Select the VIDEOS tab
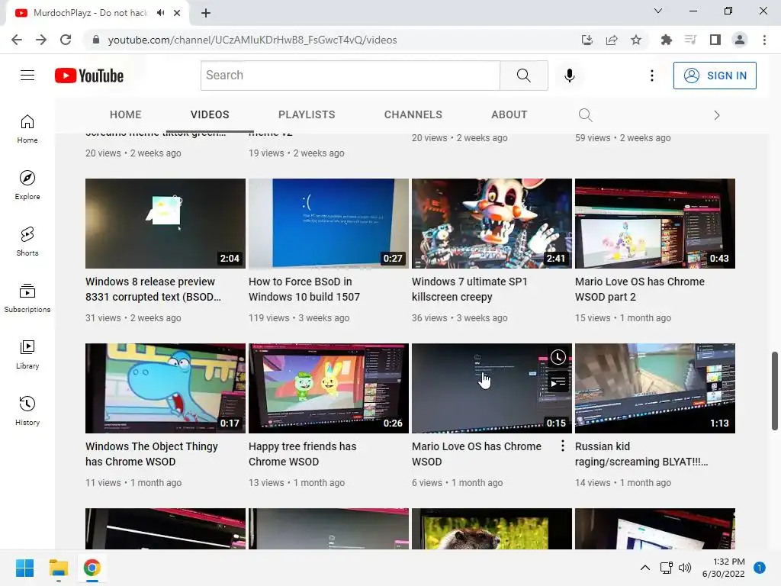 tap(210, 114)
